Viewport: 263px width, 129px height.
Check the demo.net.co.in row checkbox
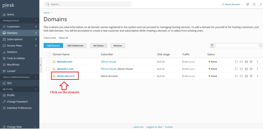click(48, 76)
